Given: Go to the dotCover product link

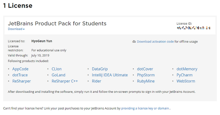Looking at the screenshot, I should tap(145, 69).
